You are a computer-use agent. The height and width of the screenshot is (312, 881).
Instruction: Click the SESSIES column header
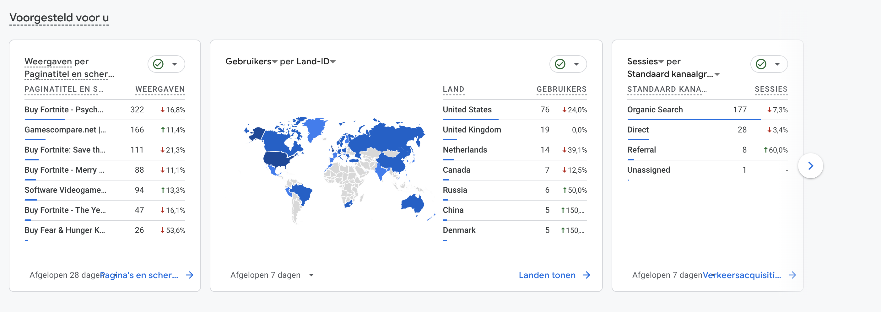pos(771,89)
